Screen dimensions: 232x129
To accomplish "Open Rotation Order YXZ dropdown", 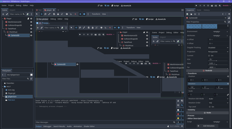I will click(218, 103).
